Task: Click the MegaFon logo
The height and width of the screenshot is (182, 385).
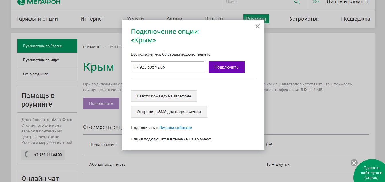Action: coord(39,2)
